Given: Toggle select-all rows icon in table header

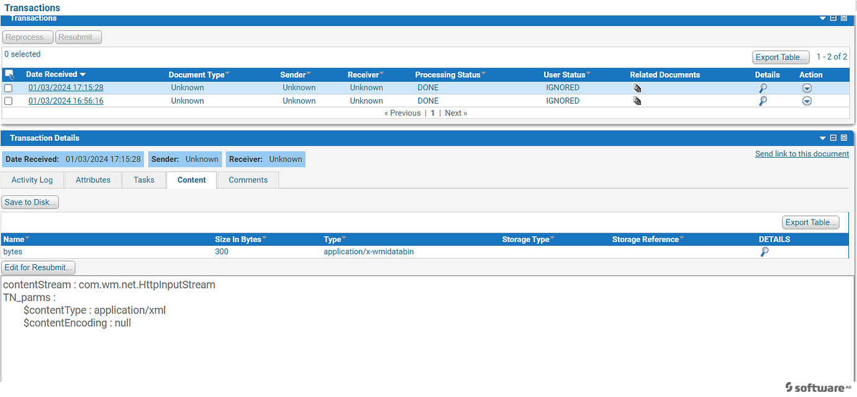Looking at the screenshot, I should (9, 74).
